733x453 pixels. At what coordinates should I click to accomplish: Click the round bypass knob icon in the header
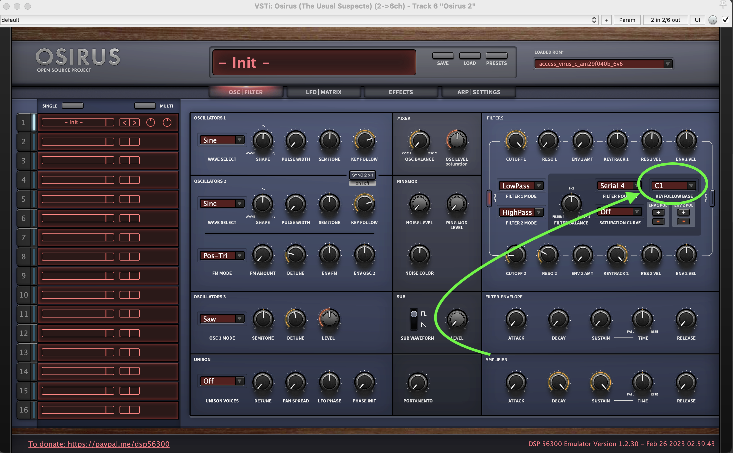(x=713, y=20)
